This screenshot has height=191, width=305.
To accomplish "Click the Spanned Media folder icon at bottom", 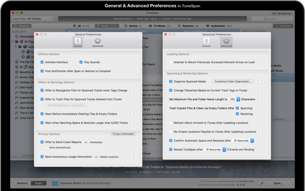I will [x=55, y=183].
